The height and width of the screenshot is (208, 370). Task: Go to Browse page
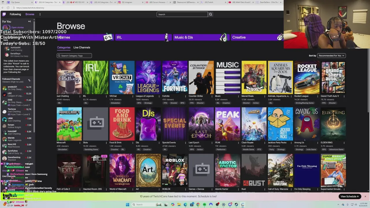pos(30,14)
